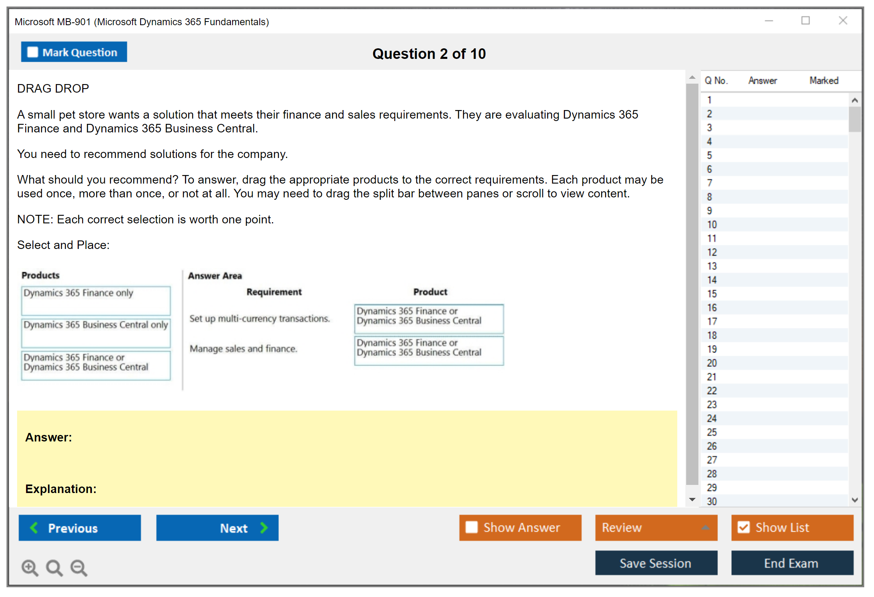Click the reset zoom magnifier icon

(54, 567)
